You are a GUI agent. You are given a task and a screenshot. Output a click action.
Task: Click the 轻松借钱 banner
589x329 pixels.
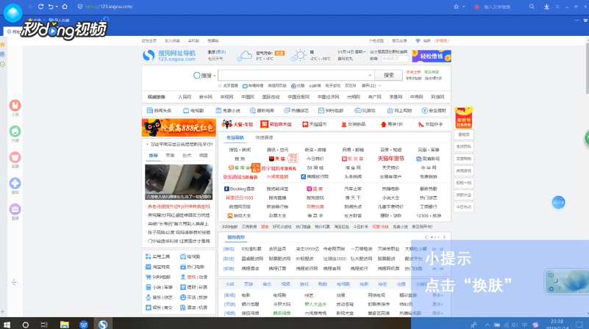pos(431,57)
